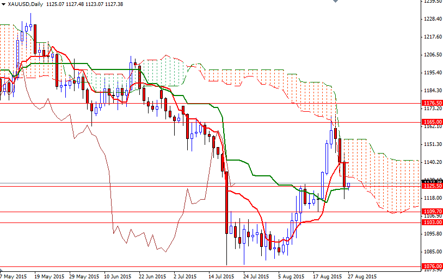
Task: Click the 1140.20 price axis label
Action: click(x=433, y=162)
